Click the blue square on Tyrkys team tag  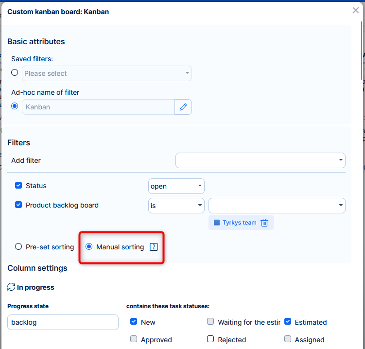tap(217, 223)
